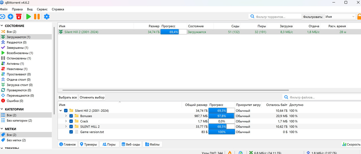Switch to the Файлы tab
Image resolution: width=361 pixels, height=154 pixels.
[153, 144]
